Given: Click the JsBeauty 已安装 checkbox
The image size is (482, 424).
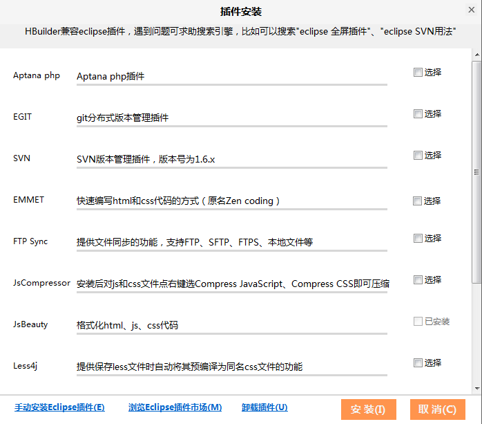Looking at the screenshot, I should 418,322.
